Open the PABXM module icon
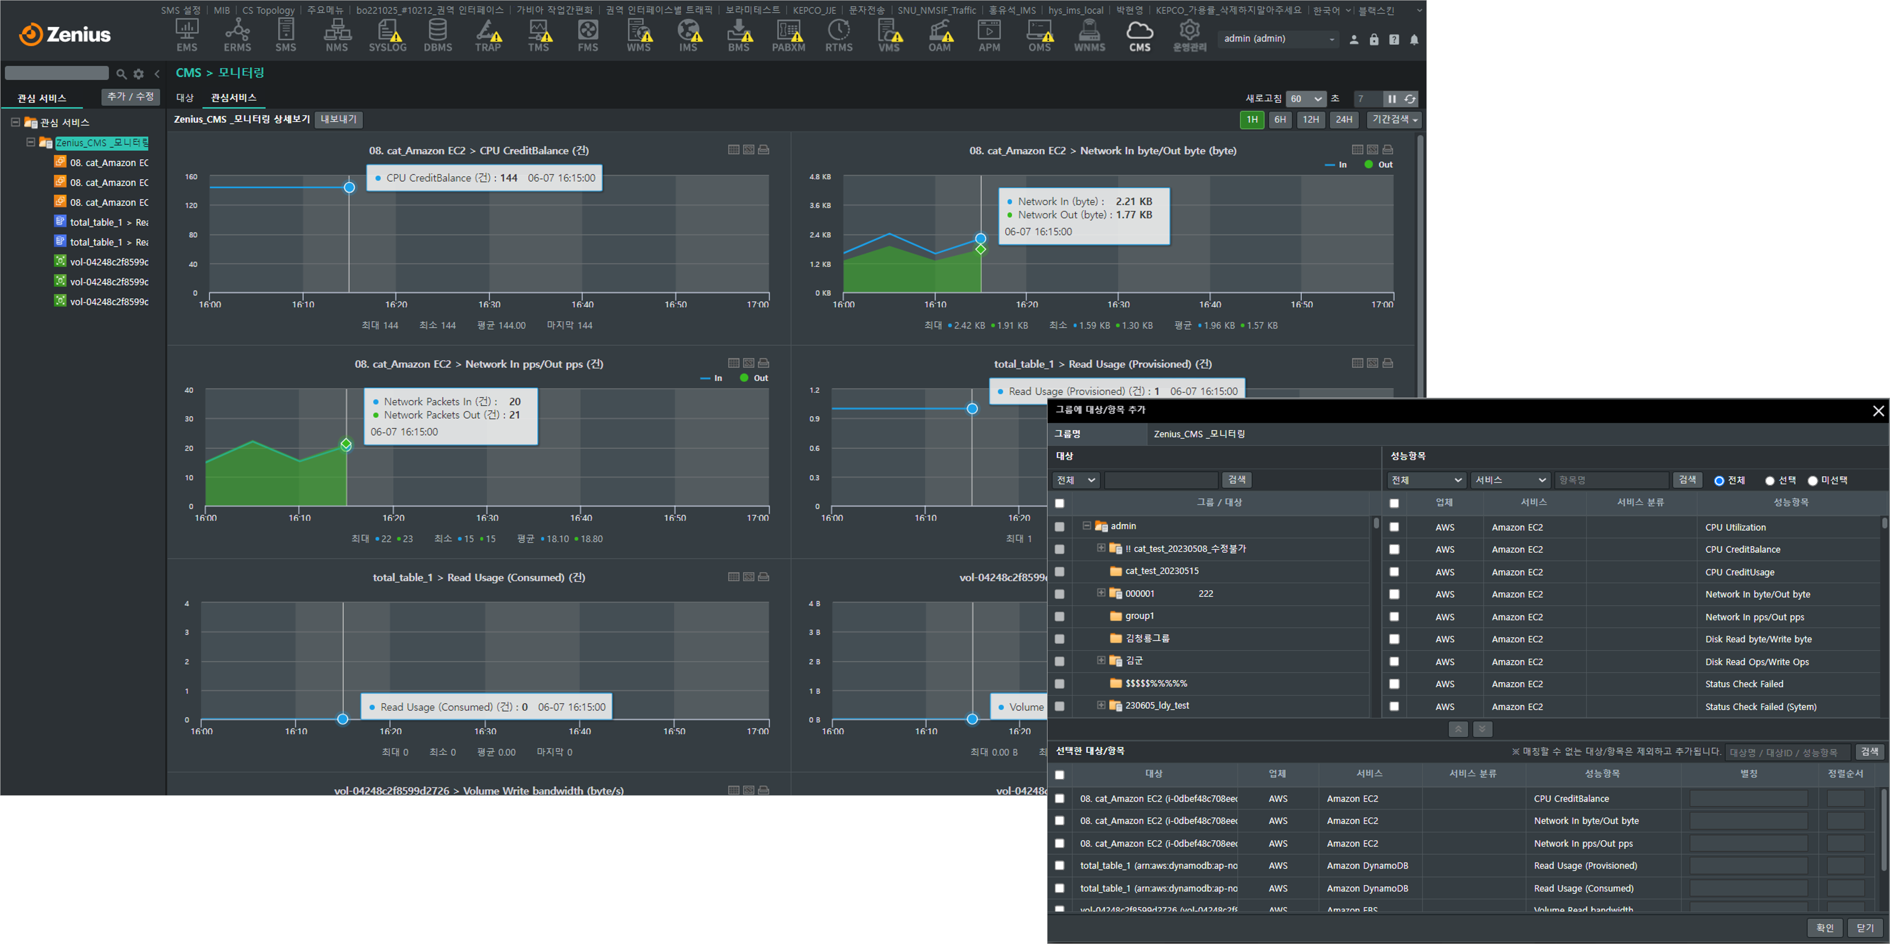This screenshot has width=1890, height=944. (x=789, y=35)
